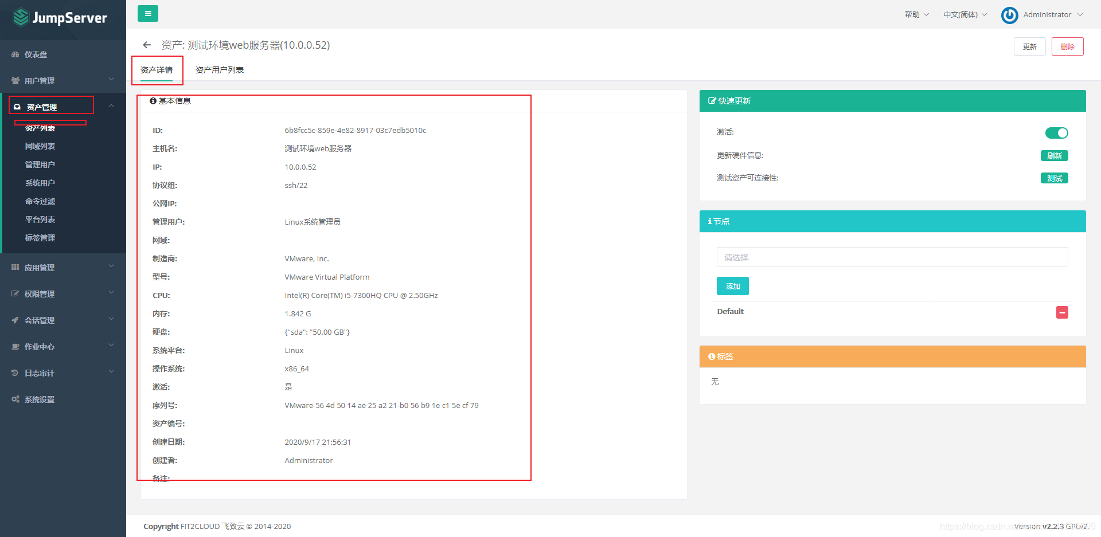
Task: Click the JumpServer logo
Action: pos(60,18)
